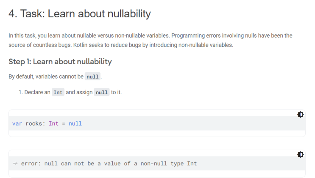Click the heading '4. Task: Learn about nullability'
This screenshot has height=178, width=315.
80,14
